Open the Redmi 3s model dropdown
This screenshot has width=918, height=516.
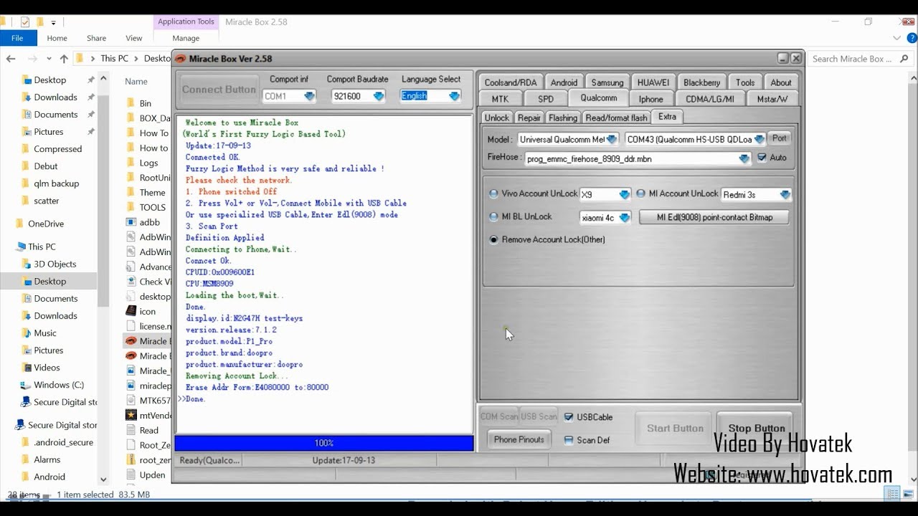click(x=785, y=195)
